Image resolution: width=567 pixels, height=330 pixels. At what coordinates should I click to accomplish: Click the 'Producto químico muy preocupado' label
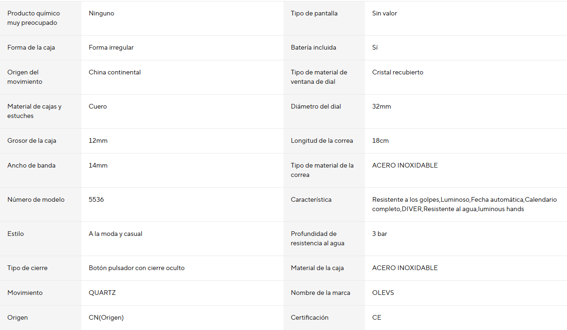(x=34, y=18)
